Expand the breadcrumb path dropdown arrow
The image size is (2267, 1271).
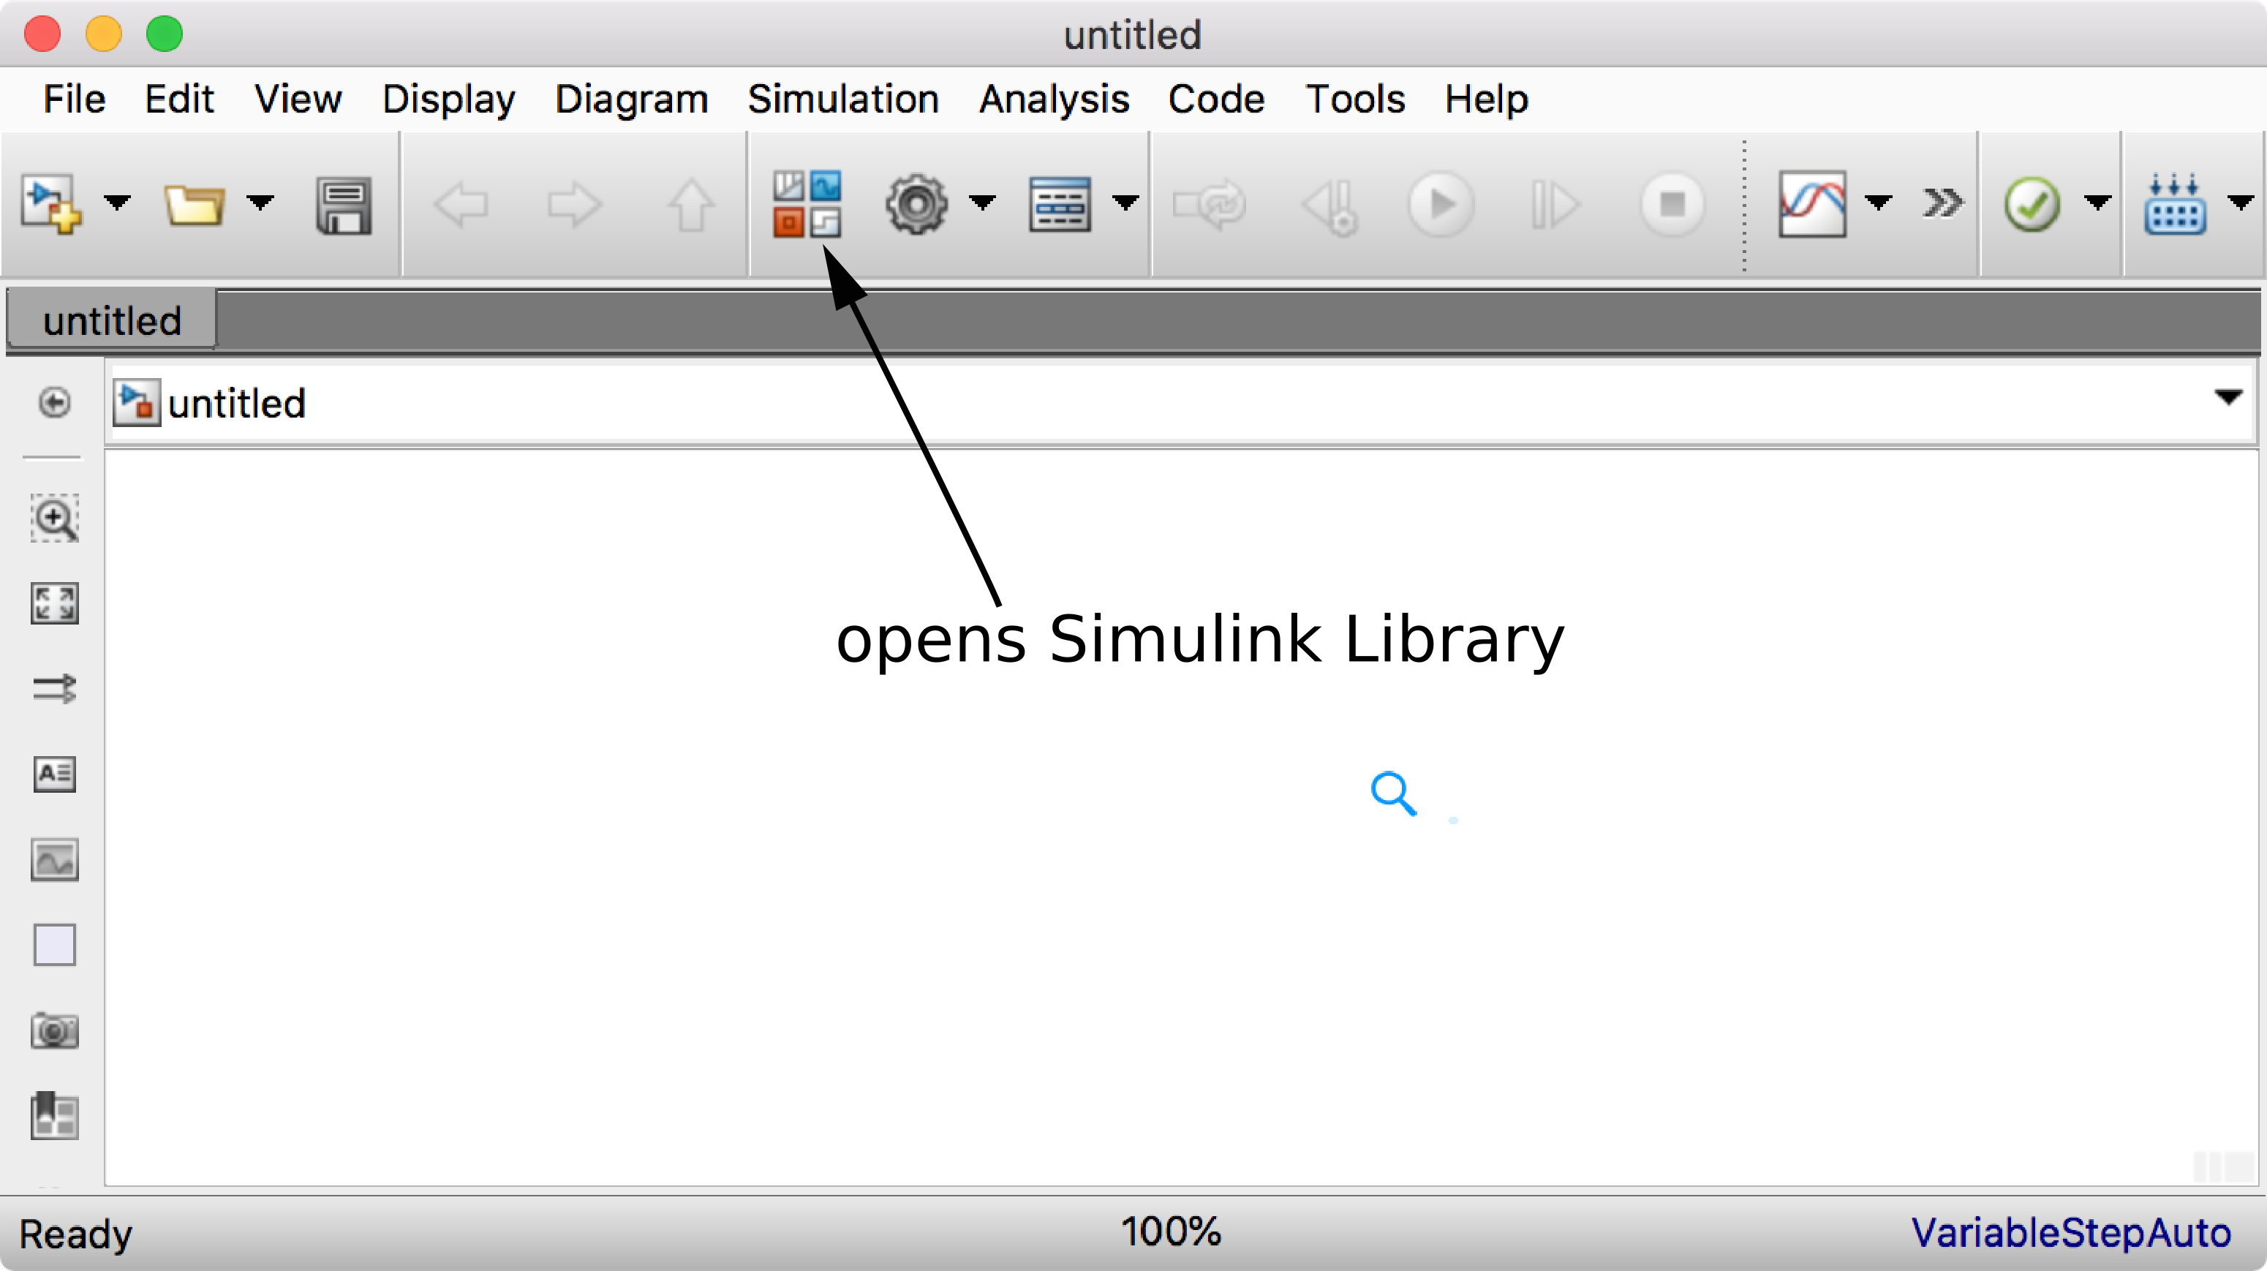click(x=2228, y=398)
